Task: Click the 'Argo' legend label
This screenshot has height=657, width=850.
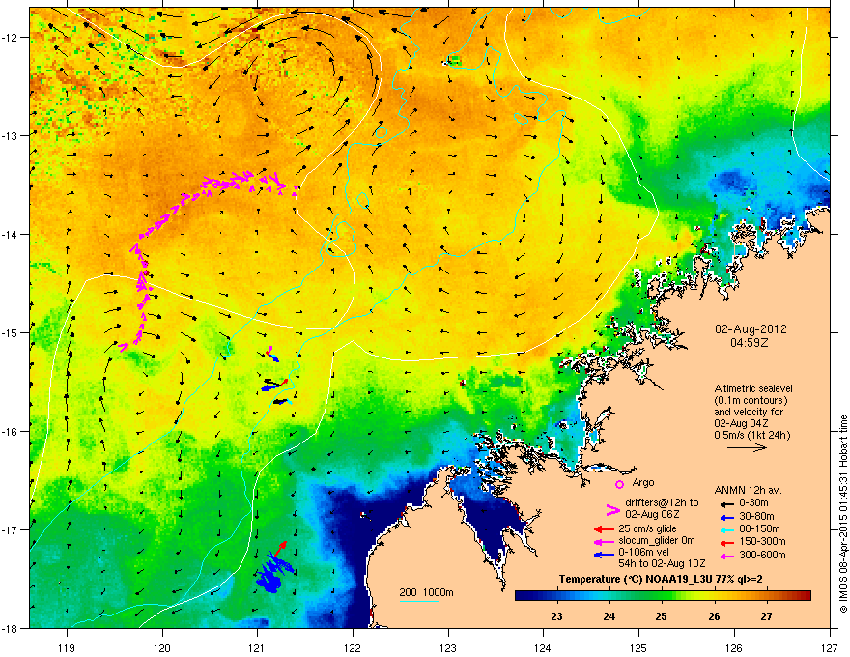Action: (x=643, y=482)
